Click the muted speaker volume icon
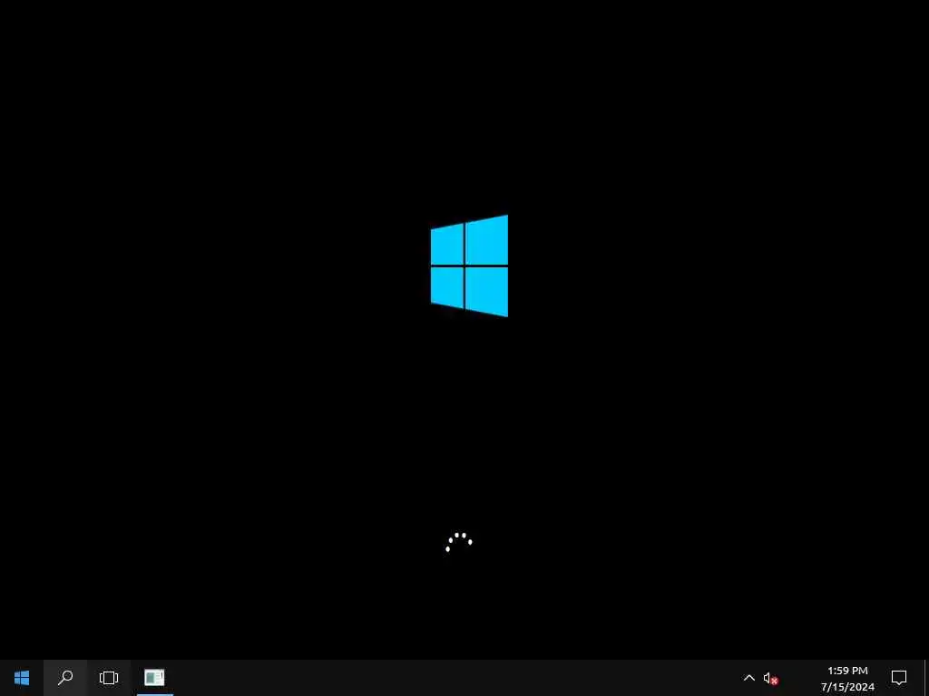929x696 pixels. (x=770, y=678)
